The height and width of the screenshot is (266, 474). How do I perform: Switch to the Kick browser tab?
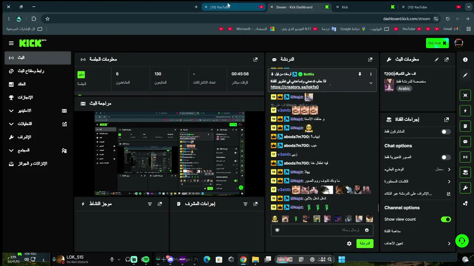pyautogui.click(x=365, y=7)
